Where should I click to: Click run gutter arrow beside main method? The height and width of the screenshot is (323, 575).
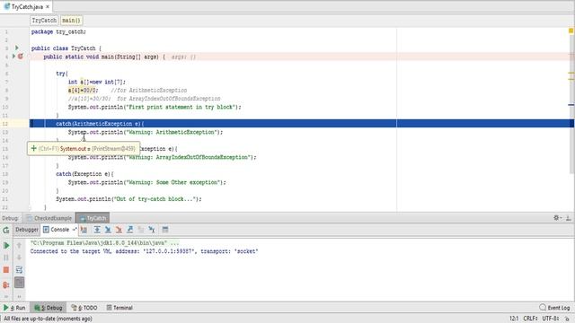pyautogui.click(x=14, y=57)
